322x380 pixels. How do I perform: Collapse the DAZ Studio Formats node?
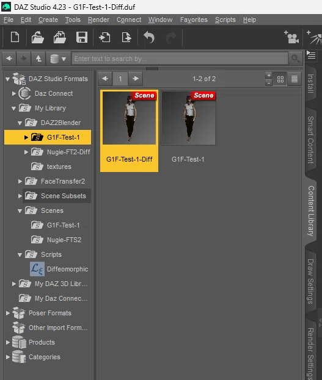(x=8, y=79)
